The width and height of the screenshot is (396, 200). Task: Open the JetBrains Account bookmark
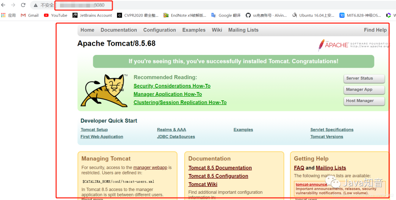coord(92,15)
